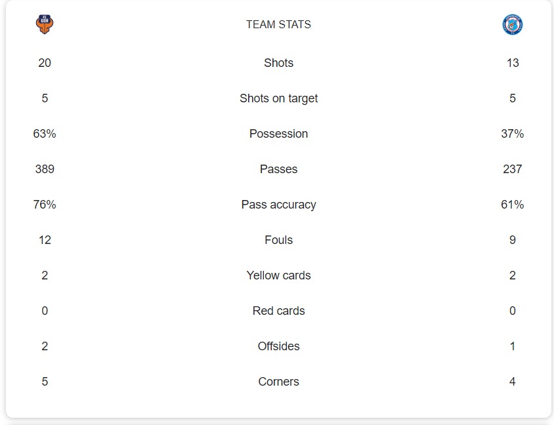Click the Pass accuracy label
554x425 pixels.
coord(278,205)
